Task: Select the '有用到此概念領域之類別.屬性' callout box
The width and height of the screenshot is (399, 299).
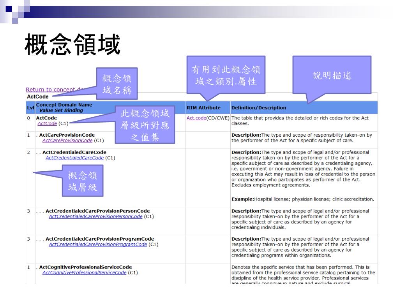Action: coord(226,75)
